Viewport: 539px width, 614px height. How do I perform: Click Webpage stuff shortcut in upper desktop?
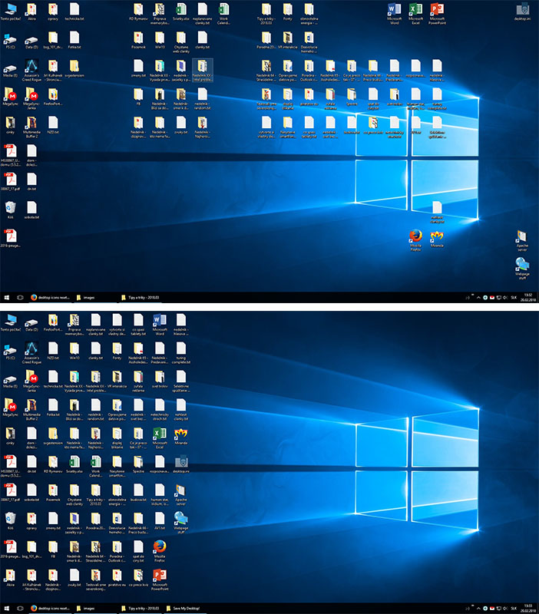(x=522, y=265)
